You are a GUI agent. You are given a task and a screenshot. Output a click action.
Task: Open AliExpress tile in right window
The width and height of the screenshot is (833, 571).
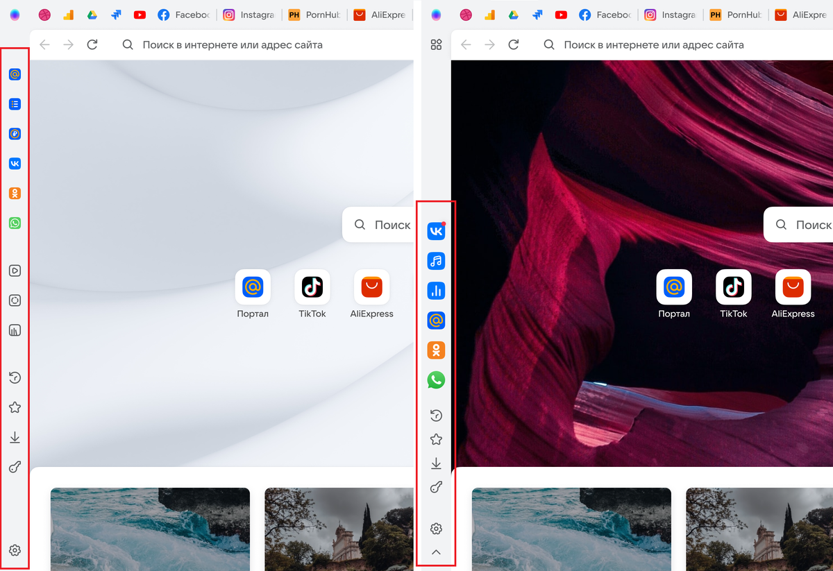793,294
